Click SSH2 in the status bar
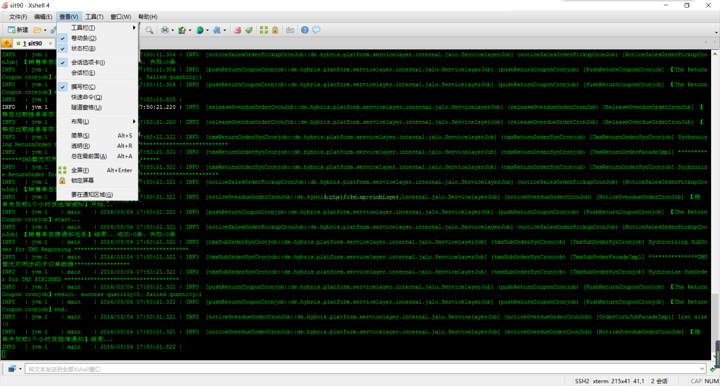This screenshot has height=386, width=720. click(582, 381)
